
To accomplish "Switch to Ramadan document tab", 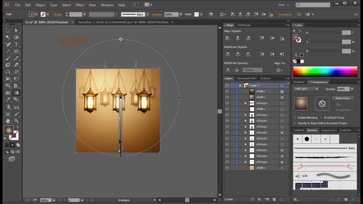I will (123, 22).
